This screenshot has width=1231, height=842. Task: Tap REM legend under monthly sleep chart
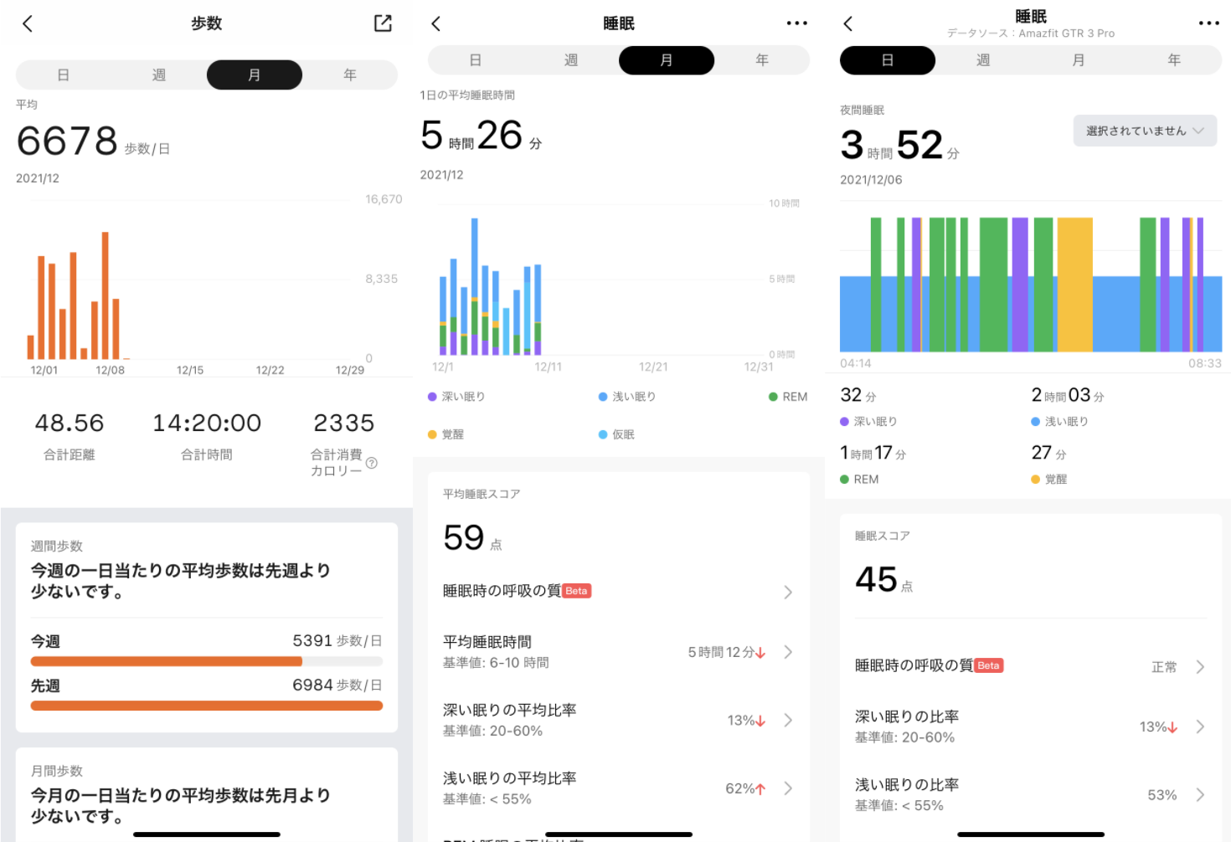click(x=788, y=397)
